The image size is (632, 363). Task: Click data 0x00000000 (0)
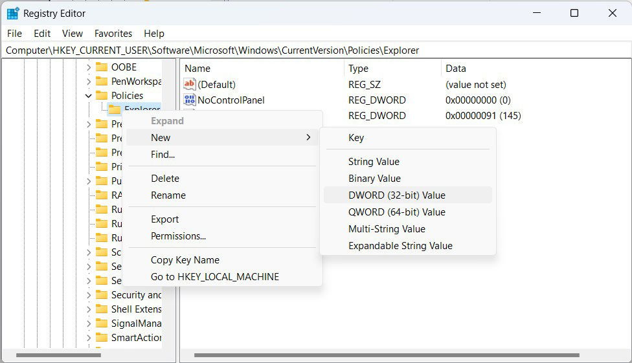[478, 100]
